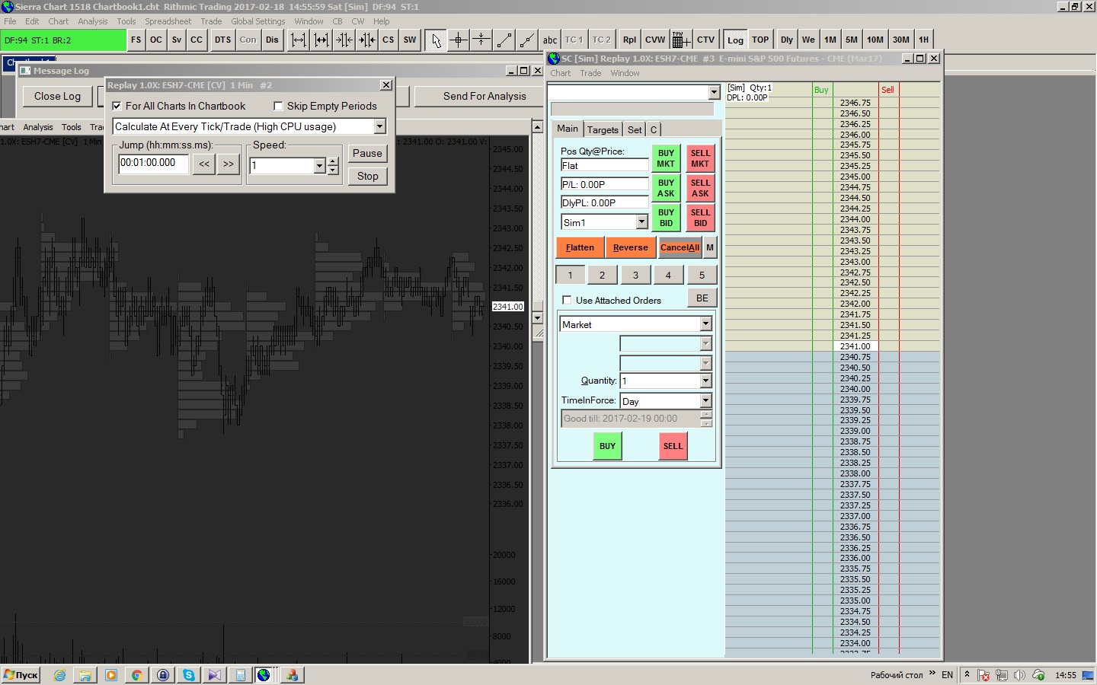Click the CVW toolbar button
Image resolution: width=1097 pixels, height=685 pixels.
point(655,40)
